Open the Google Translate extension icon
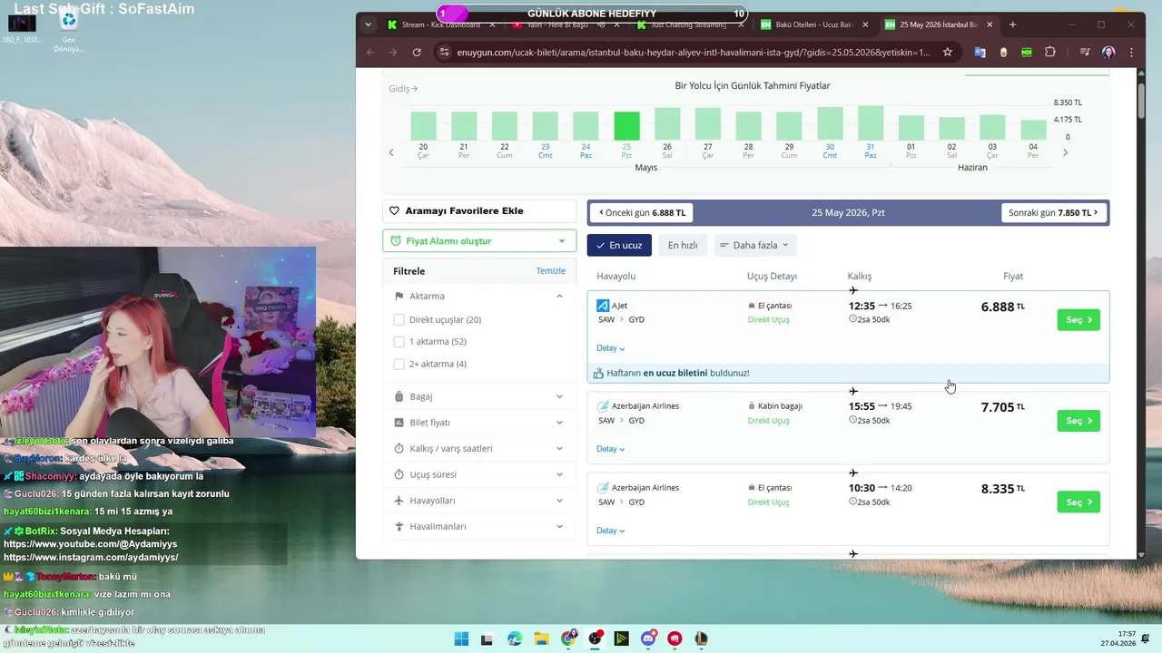 pyautogui.click(x=980, y=53)
